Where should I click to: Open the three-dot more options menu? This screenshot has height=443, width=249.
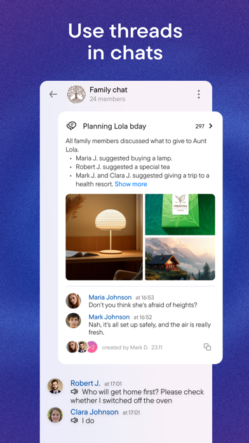pyautogui.click(x=199, y=94)
